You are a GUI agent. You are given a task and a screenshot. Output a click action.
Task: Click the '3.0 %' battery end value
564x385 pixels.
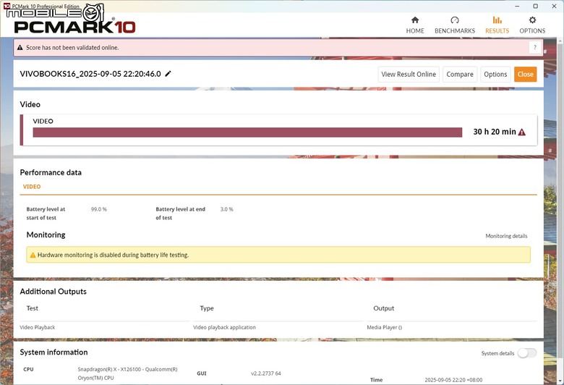pyautogui.click(x=226, y=209)
